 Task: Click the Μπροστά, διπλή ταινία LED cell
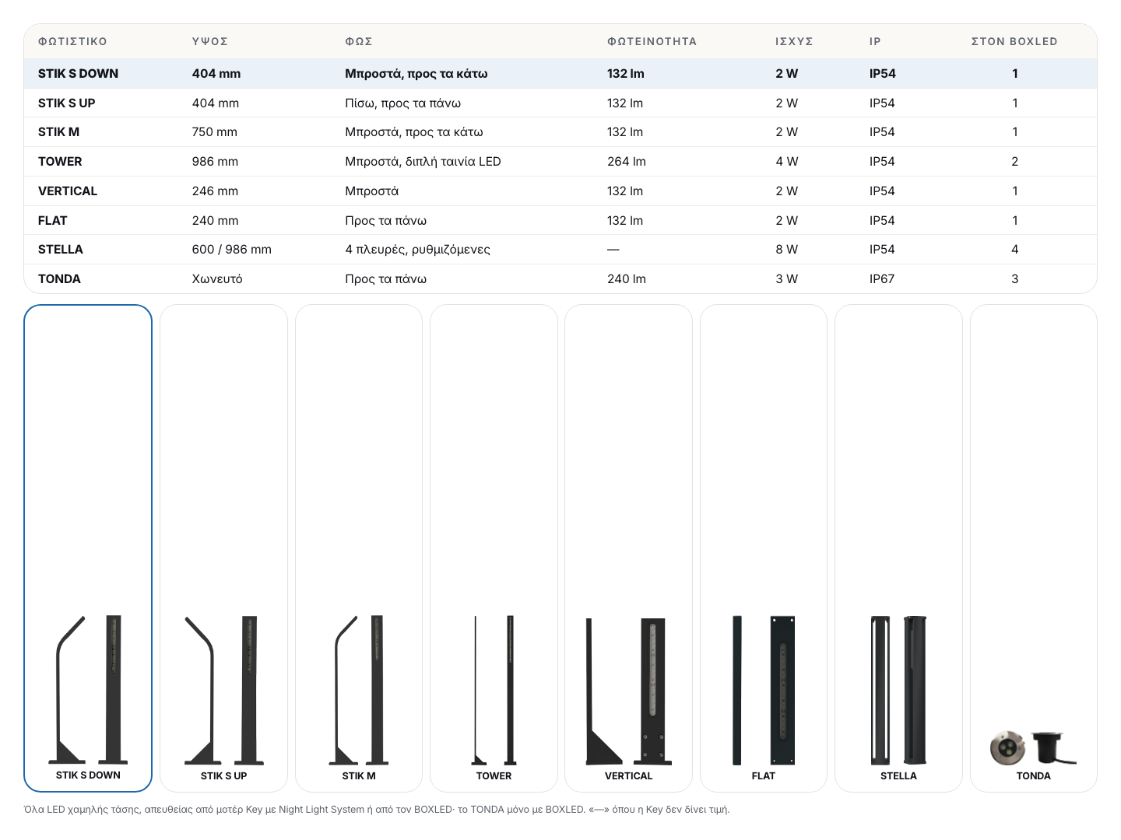tap(423, 162)
